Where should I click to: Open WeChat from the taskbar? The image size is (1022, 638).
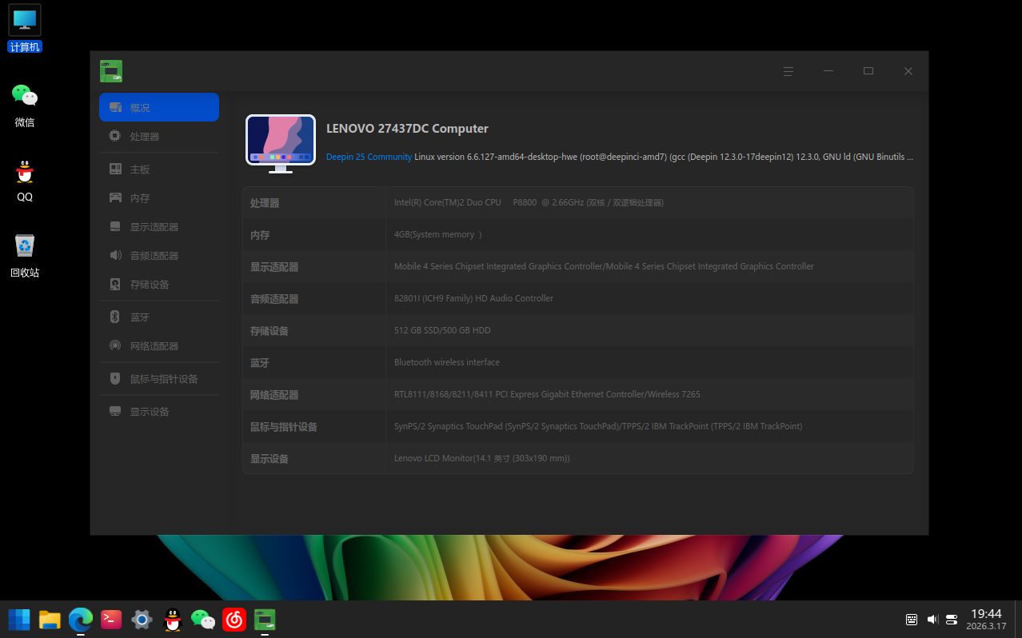(x=203, y=620)
